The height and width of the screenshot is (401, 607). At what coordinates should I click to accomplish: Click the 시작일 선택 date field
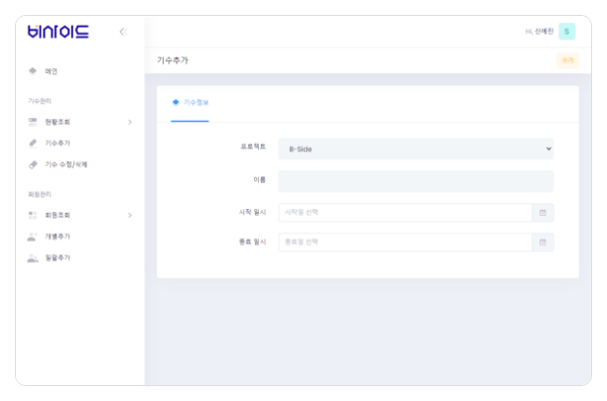click(x=405, y=212)
